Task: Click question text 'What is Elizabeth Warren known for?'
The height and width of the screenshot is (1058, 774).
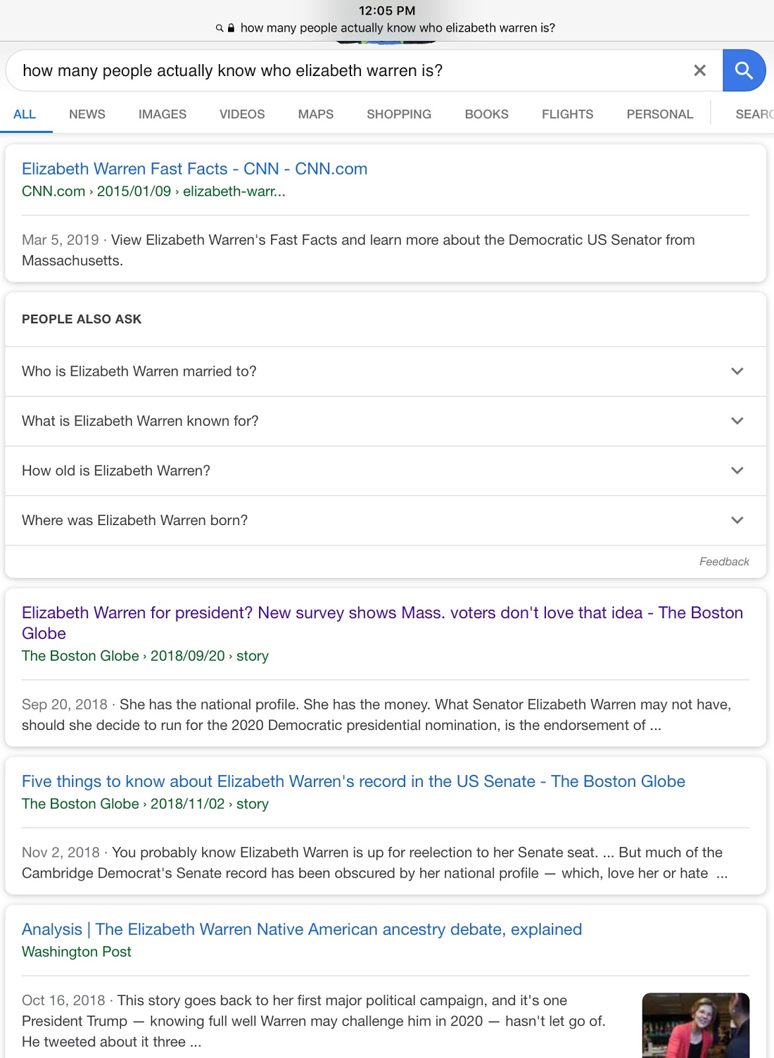Action: [x=140, y=421]
